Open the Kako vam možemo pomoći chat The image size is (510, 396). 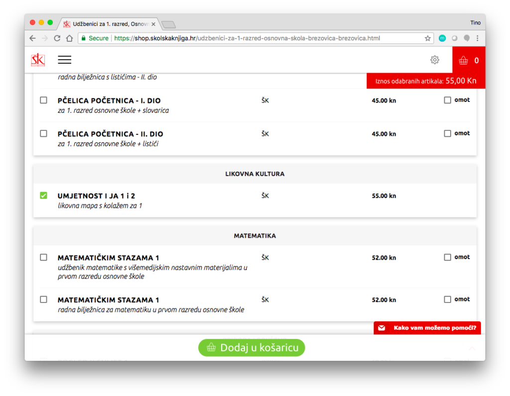pos(427,328)
